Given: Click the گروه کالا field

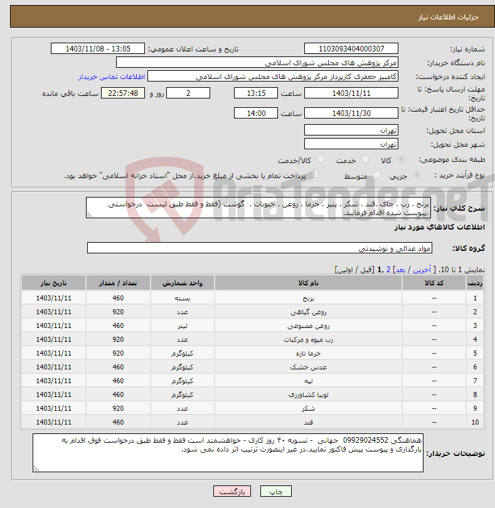Looking at the screenshot, I should [x=260, y=248].
